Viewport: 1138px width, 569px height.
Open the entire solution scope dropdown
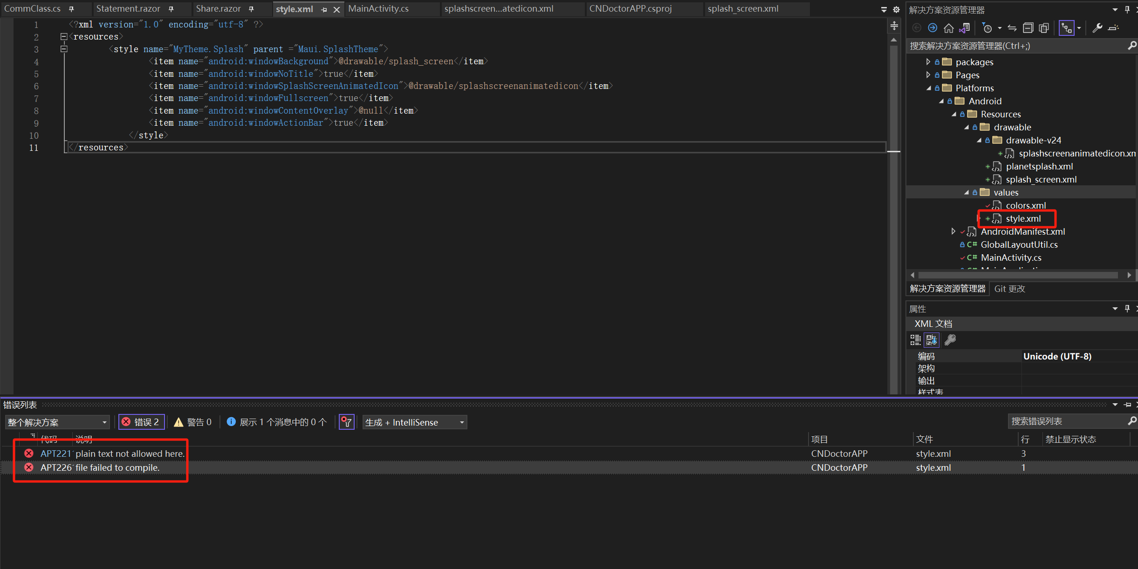click(x=57, y=422)
